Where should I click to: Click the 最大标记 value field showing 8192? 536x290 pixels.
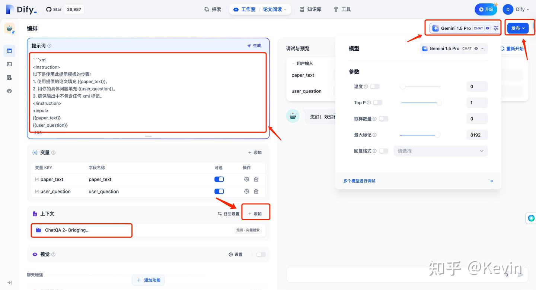[477, 135]
